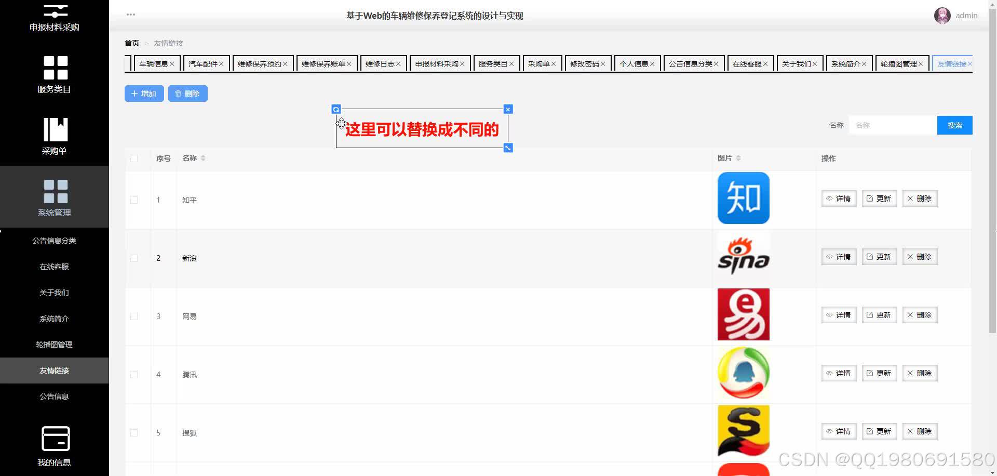The width and height of the screenshot is (997, 476).
Task: Open the 搜狐 logo thumbnail
Action: click(744, 431)
